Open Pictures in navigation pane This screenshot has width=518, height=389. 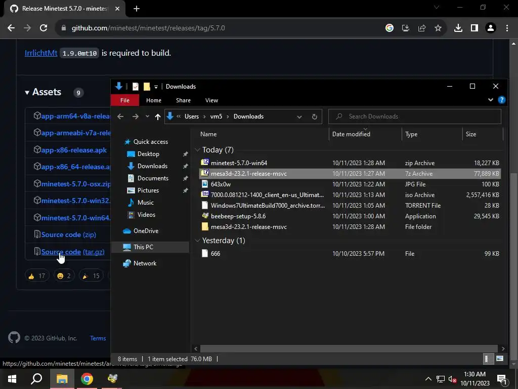tap(148, 190)
